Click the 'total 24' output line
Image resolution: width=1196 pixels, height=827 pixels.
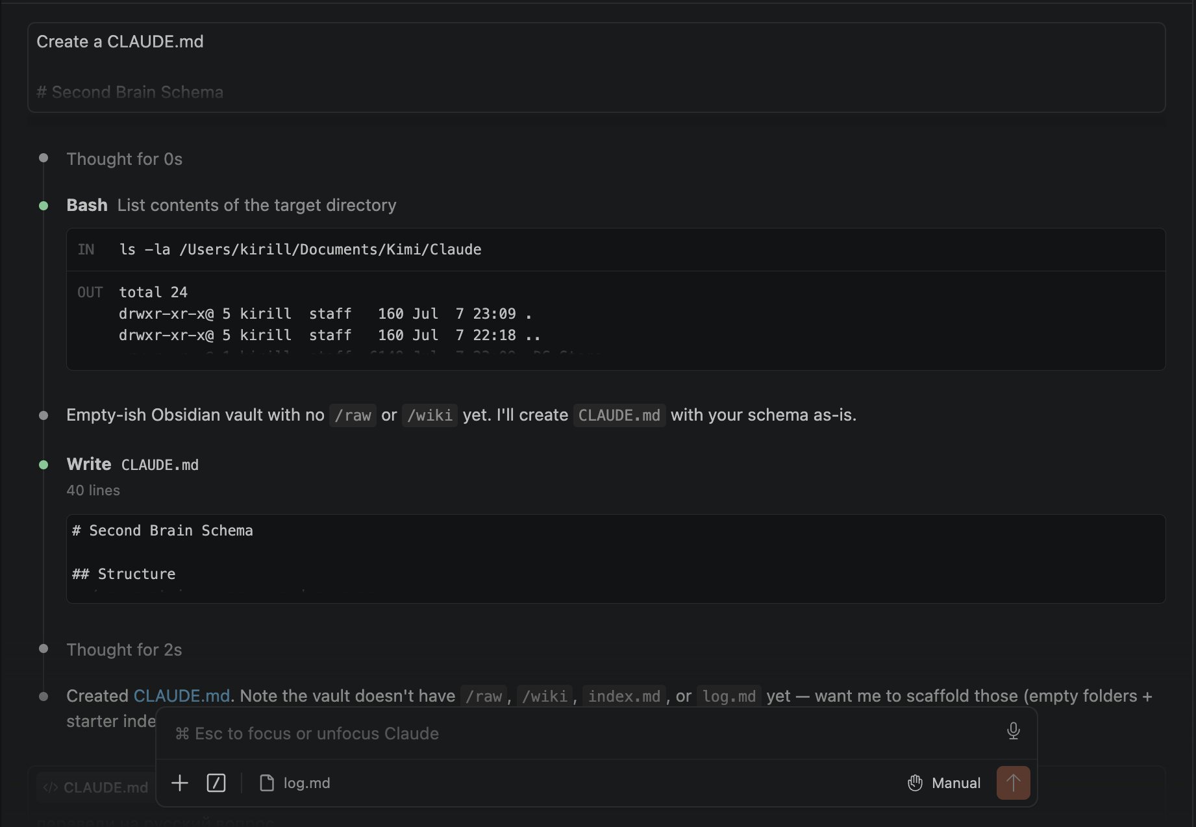(153, 292)
